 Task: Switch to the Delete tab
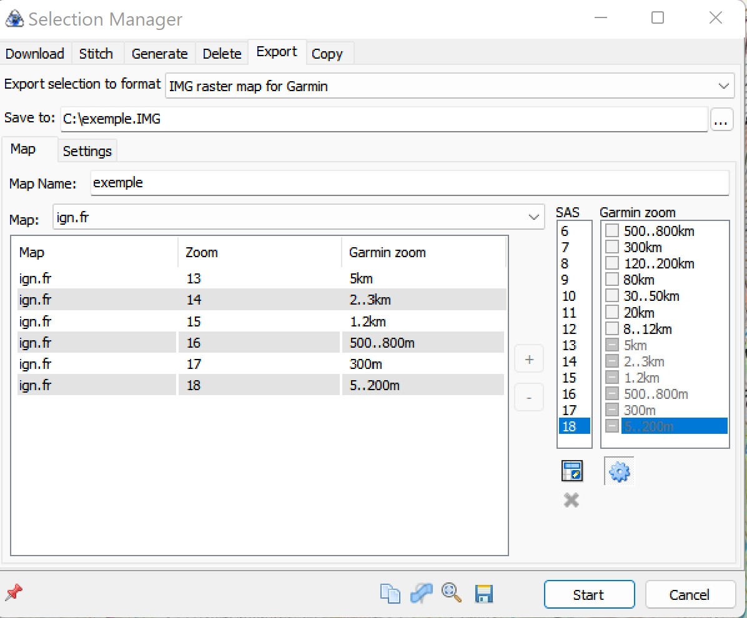(222, 53)
